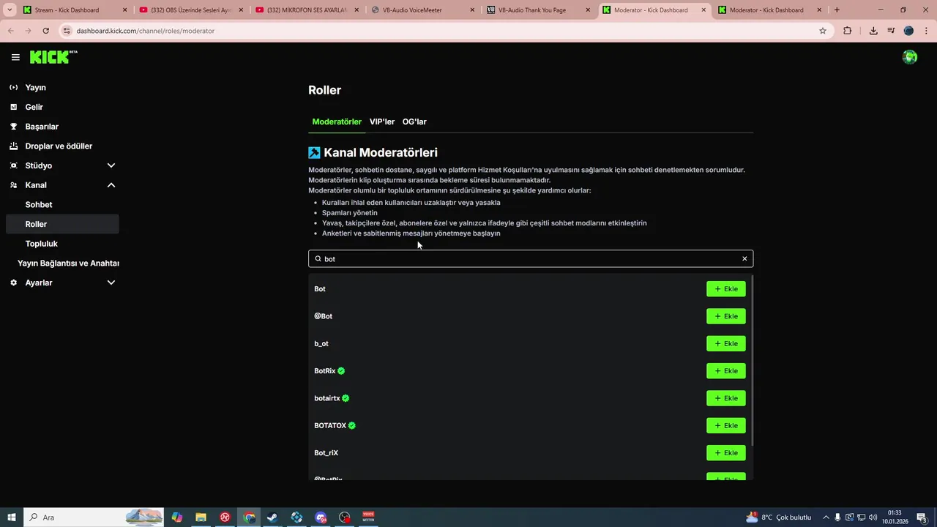Open OBS Studio from taskbar
Screen dimensions: 937x527
tap(345, 517)
